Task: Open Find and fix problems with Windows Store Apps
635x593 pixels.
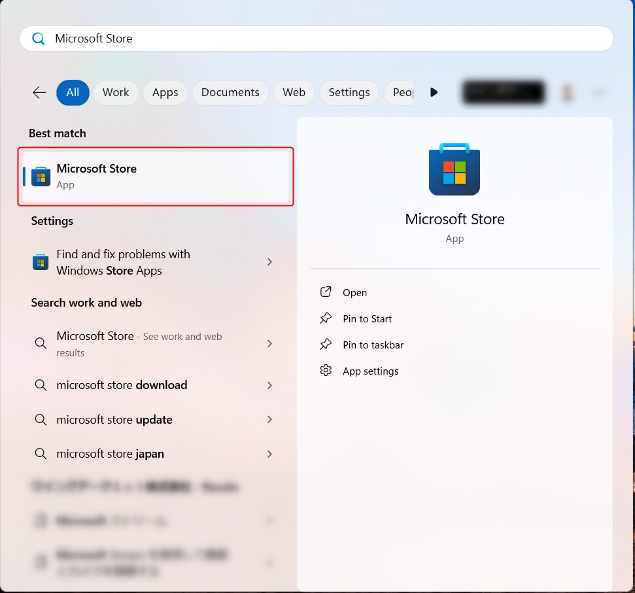Action: tap(156, 262)
